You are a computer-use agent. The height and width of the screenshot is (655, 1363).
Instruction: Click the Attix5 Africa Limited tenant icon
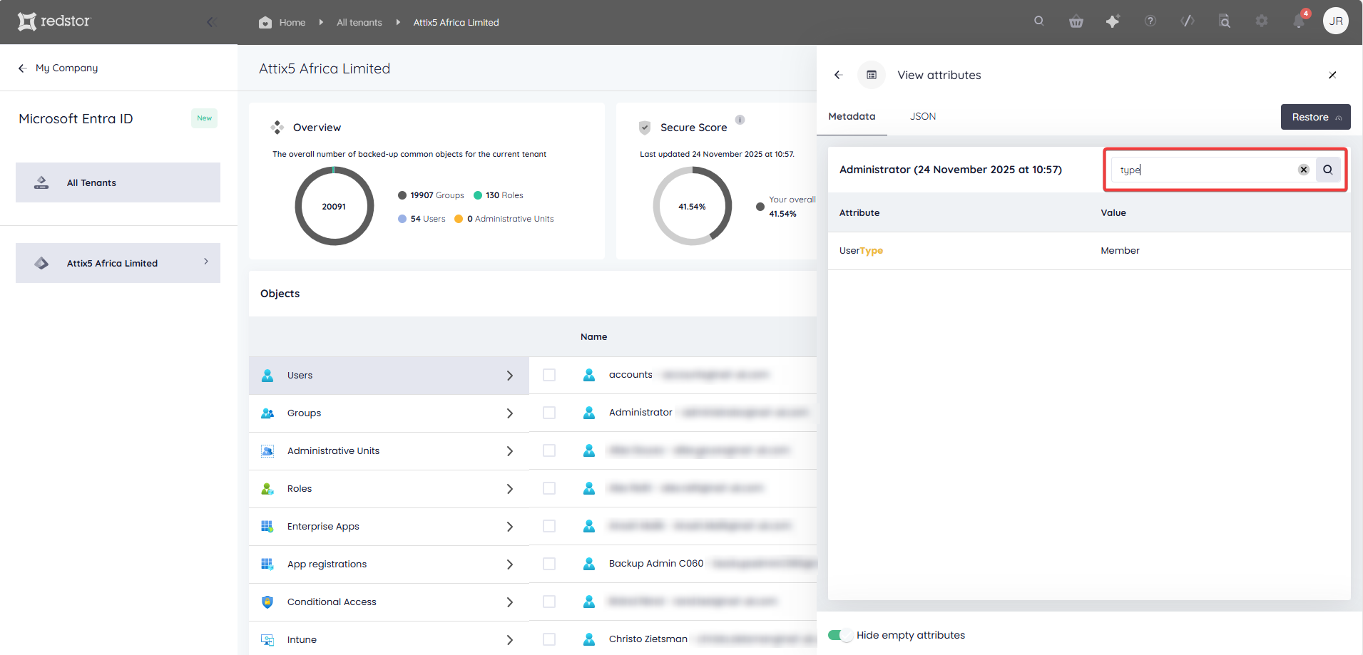pyautogui.click(x=41, y=263)
